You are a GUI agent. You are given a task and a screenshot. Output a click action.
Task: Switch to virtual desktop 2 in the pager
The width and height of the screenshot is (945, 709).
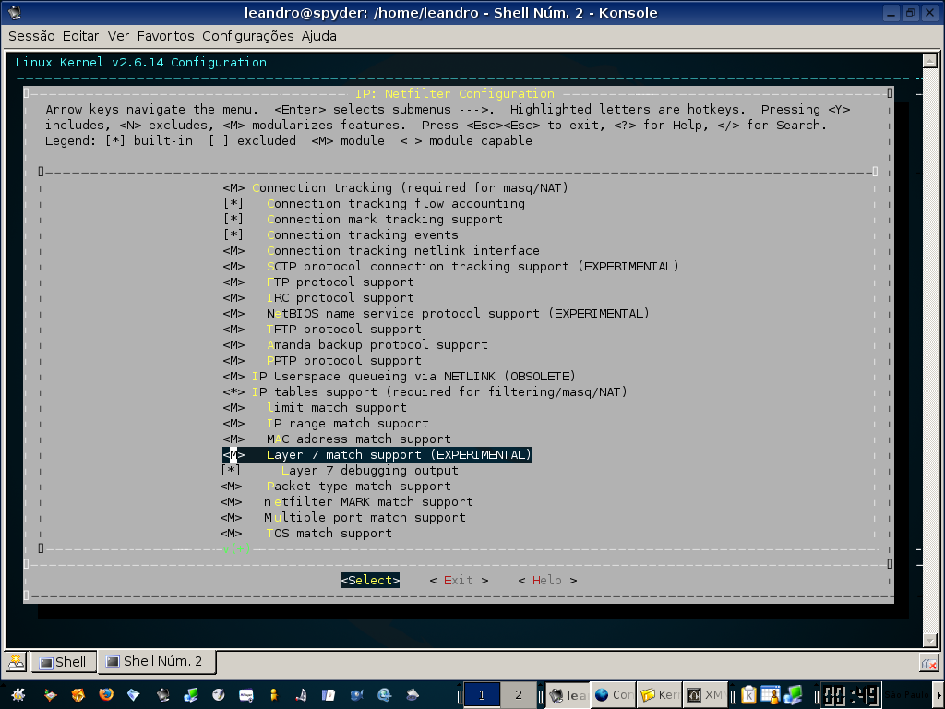click(x=519, y=695)
